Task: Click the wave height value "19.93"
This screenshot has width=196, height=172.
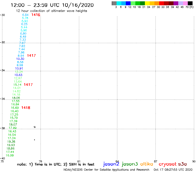Action: (x=11, y=145)
